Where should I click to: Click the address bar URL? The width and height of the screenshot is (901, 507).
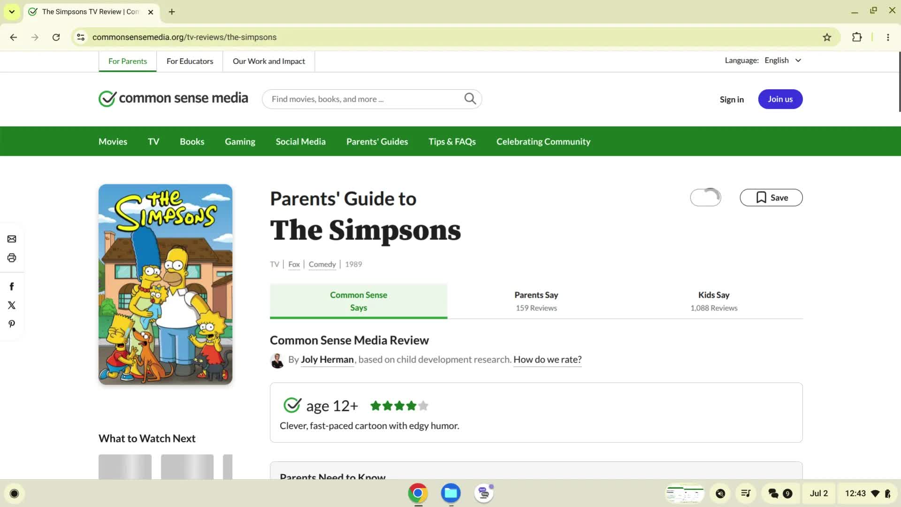click(184, 37)
